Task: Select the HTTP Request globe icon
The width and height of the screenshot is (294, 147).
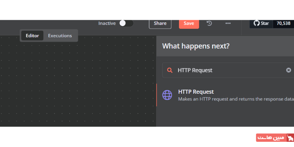Action: (167, 95)
